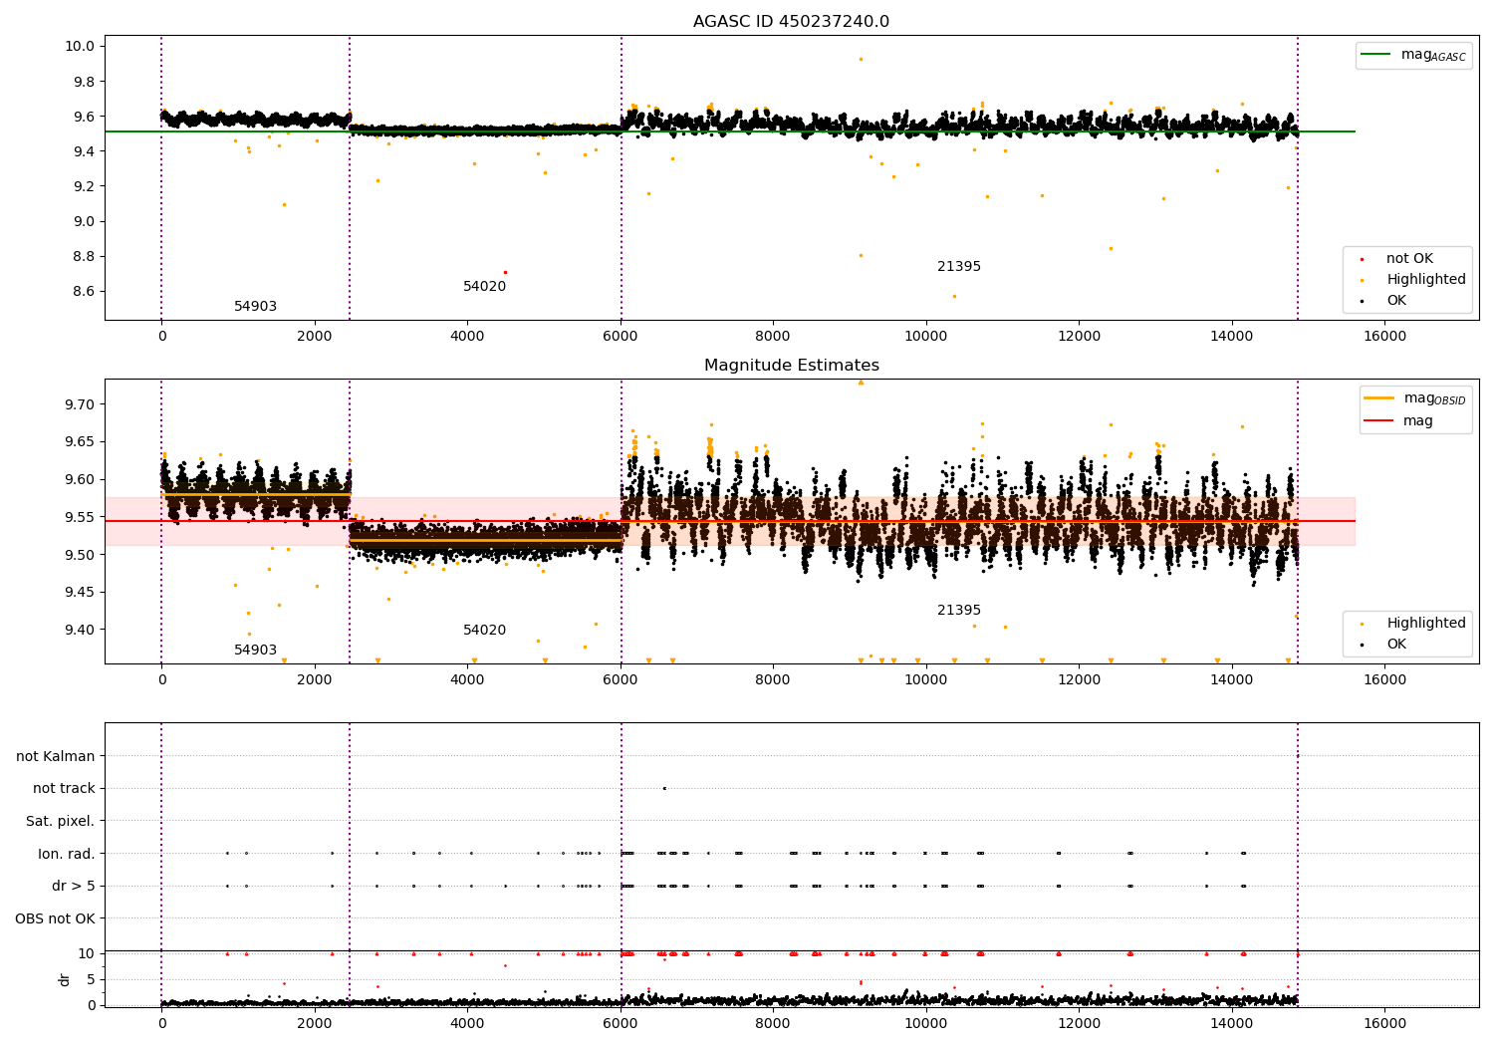Click the 'AGASC ID 450237240.0' plot title
The image size is (1494, 1046).
click(x=791, y=22)
